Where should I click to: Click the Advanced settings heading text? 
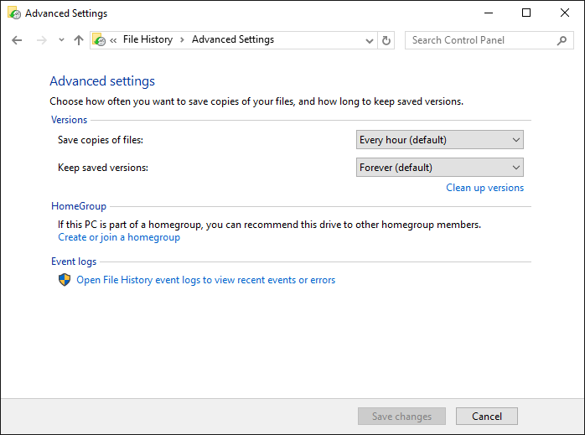[x=102, y=81]
